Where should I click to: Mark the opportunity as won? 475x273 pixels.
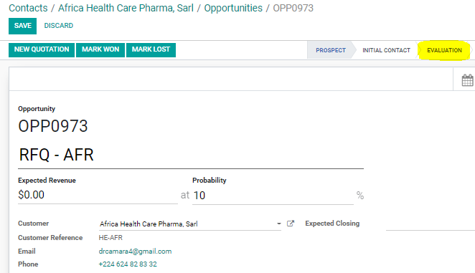pos(100,49)
